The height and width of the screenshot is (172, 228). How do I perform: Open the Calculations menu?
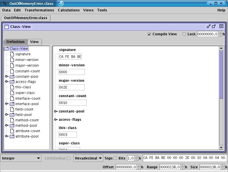pyautogui.click(x=69, y=10)
